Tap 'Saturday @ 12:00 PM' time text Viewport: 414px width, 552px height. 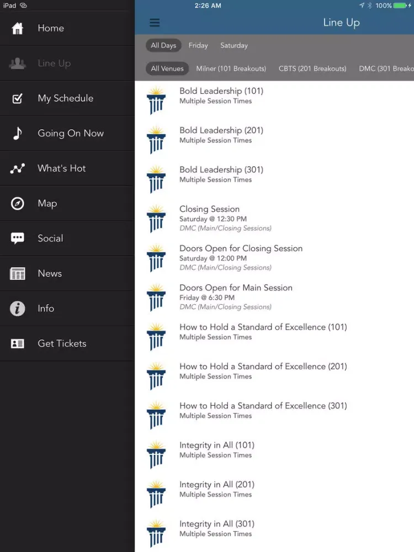point(213,258)
